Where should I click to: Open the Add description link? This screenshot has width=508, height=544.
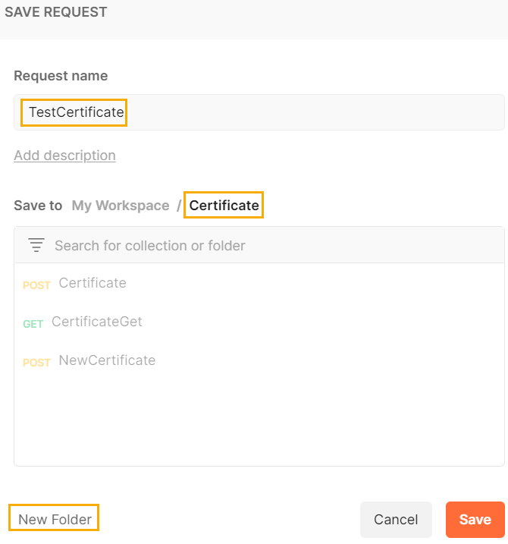pyautogui.click(x=64, y=156)
